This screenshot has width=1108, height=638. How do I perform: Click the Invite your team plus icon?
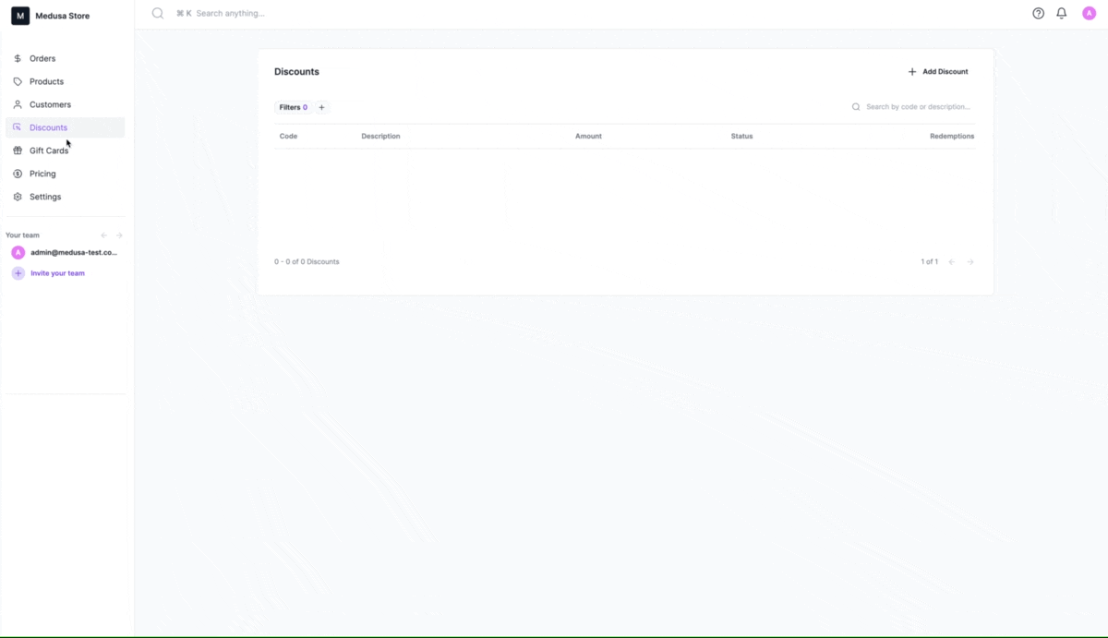(x=18, y=273)
